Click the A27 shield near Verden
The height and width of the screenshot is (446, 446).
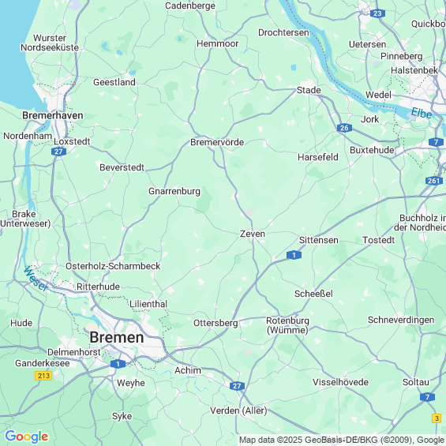coord(237,386)
